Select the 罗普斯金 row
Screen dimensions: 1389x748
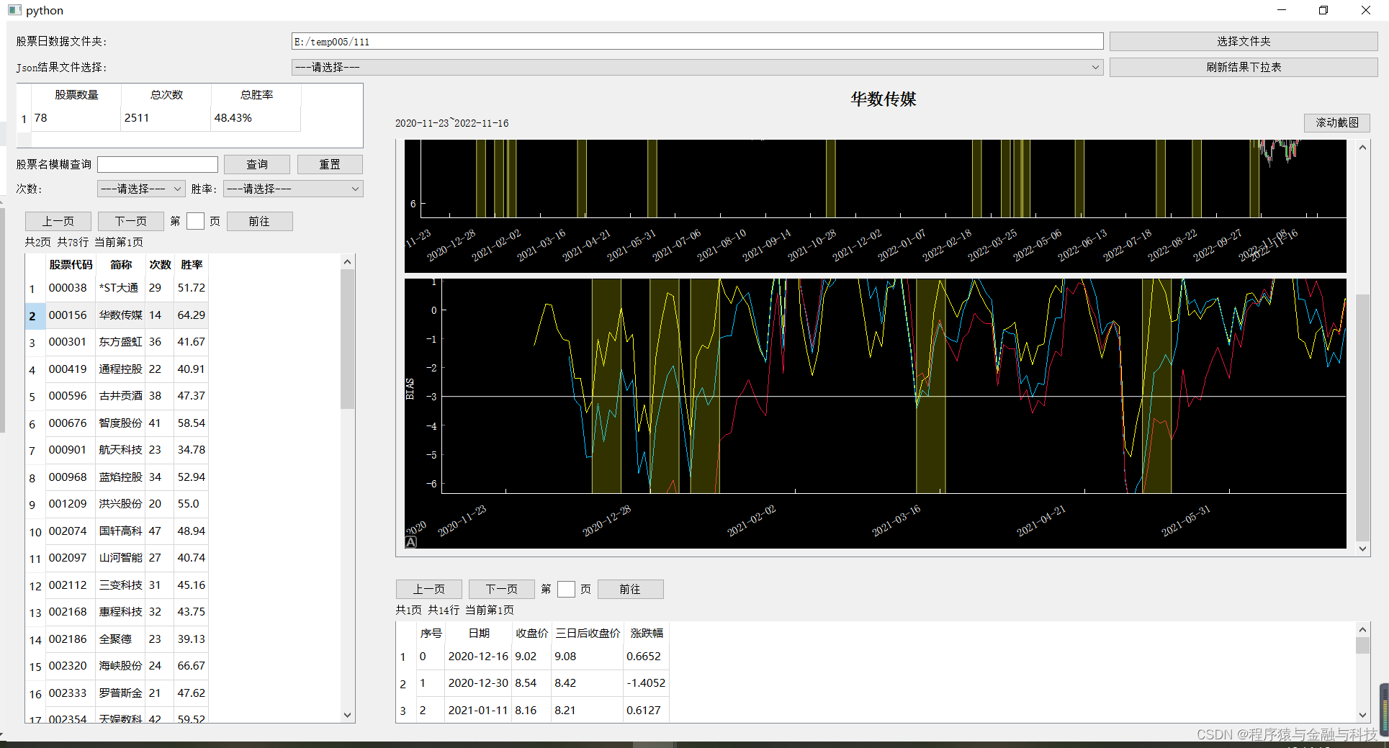(117, 693)
